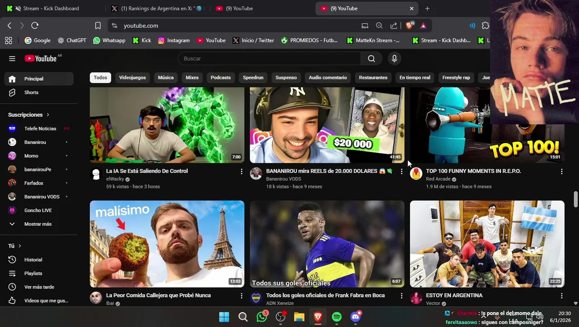Open Bananirou VODS channel name under video
Viewport: 579px width, 327px height.
[283, 179]
